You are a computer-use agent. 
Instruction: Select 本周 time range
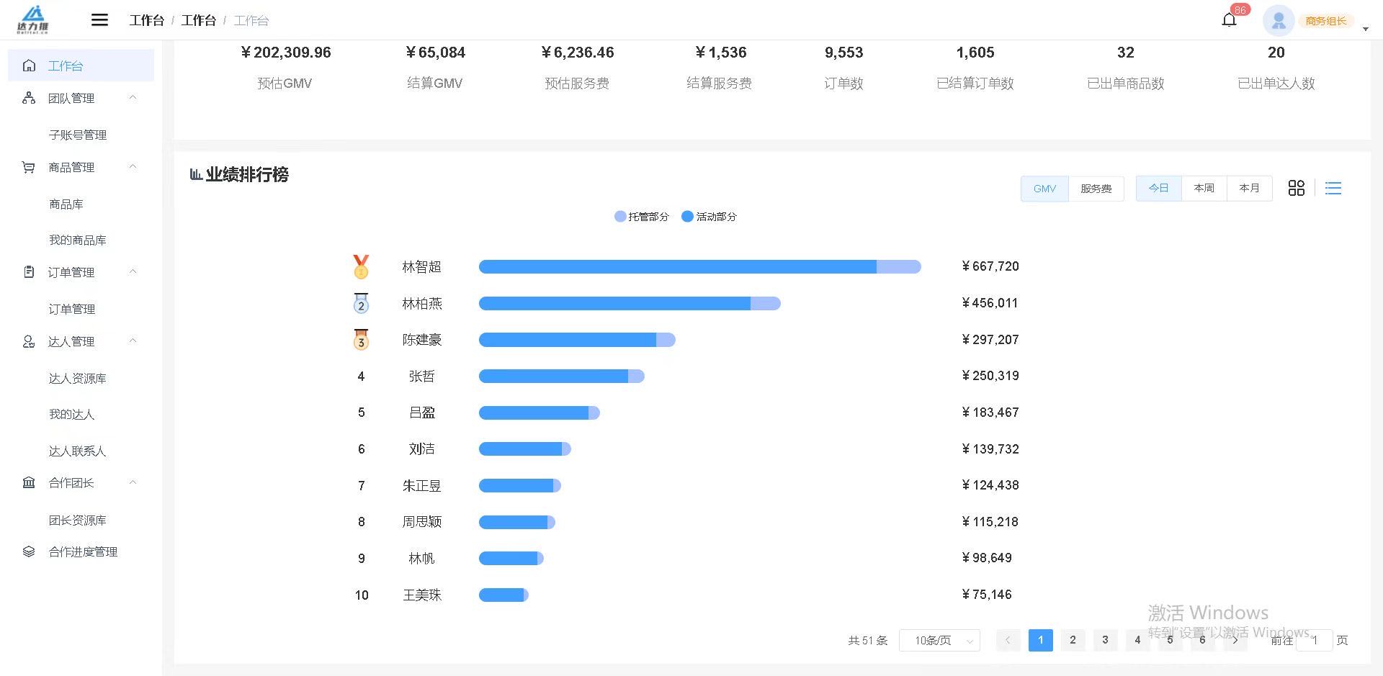point(1204,188)
